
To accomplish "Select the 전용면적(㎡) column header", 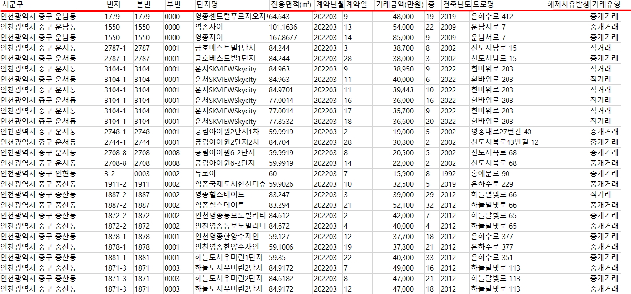I will point(291,4).
